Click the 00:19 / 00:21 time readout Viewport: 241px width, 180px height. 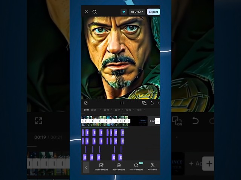(90, 110)
